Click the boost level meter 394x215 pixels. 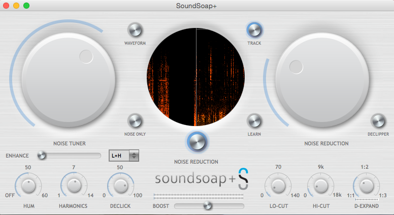(199, 196)
